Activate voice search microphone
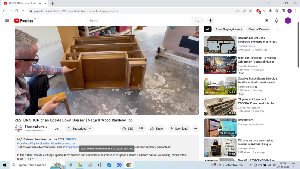 click(211, 20)
